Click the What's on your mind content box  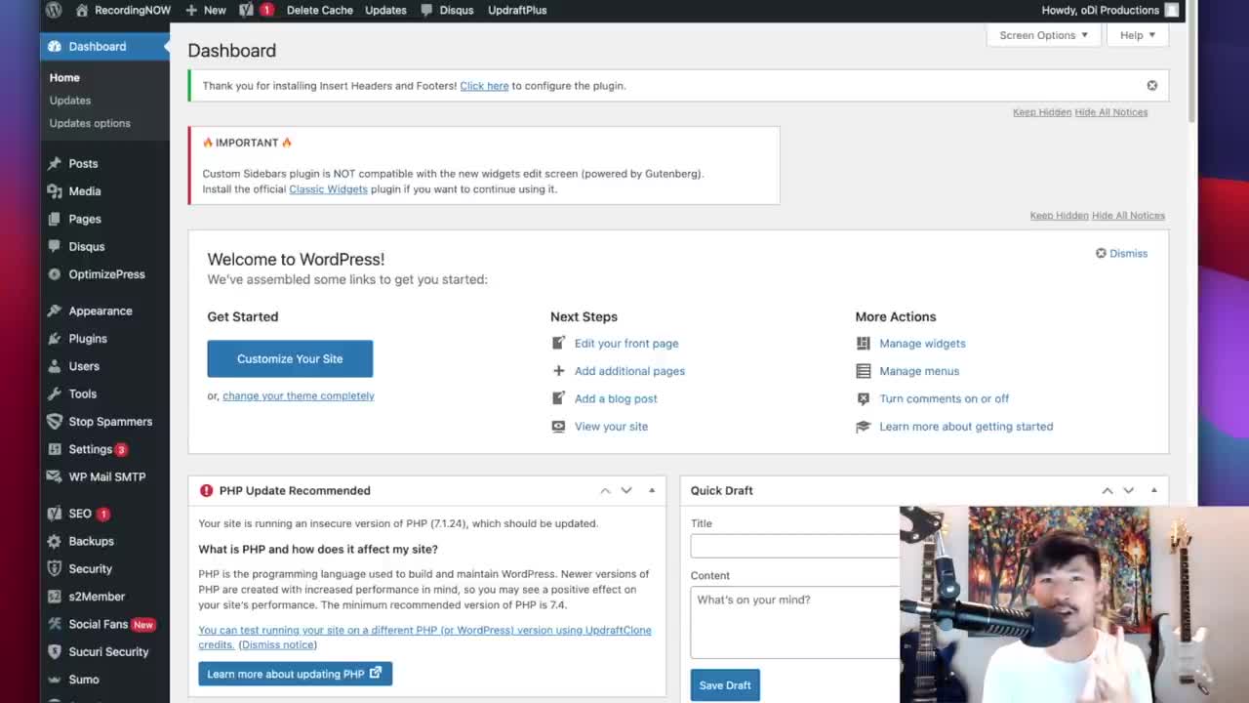pos(794,622)
